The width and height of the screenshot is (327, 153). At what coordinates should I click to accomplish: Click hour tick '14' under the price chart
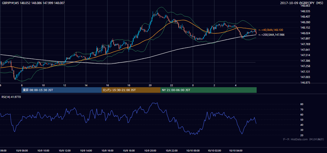(x=86, y=85)
